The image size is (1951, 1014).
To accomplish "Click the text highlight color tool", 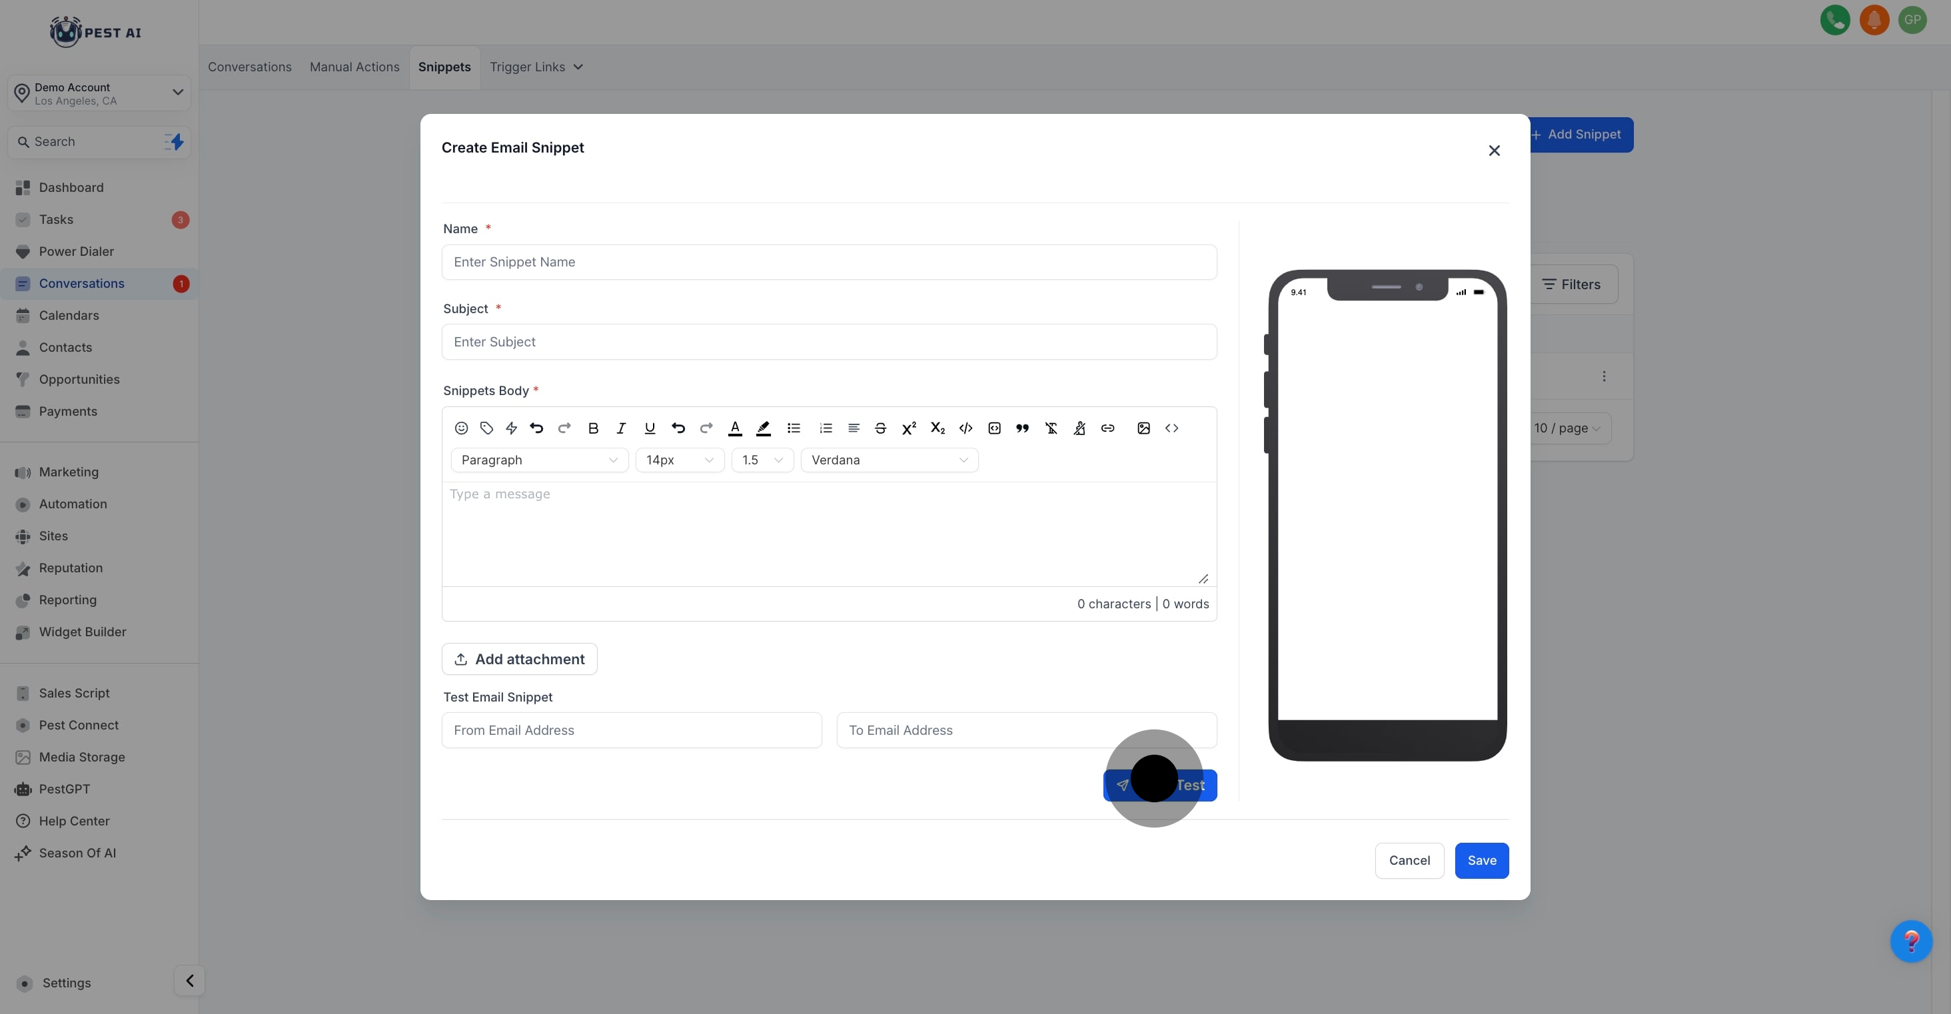I will point(764,428).
